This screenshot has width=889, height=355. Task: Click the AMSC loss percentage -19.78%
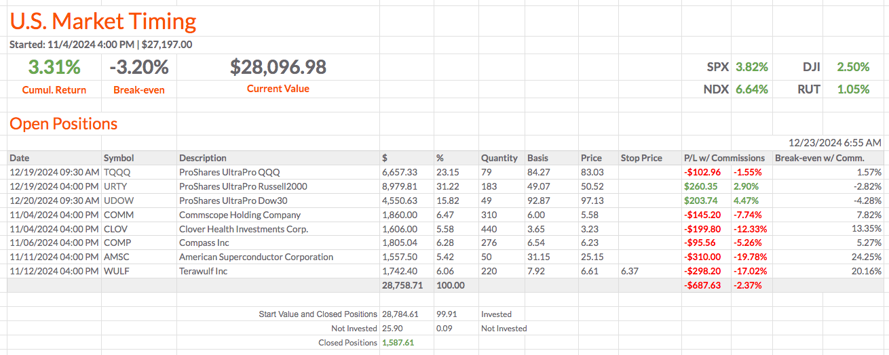pos(750,257)
